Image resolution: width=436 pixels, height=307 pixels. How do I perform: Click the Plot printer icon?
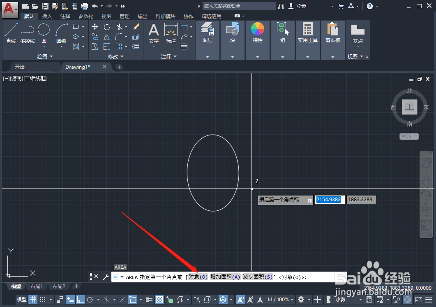[85, 6]
